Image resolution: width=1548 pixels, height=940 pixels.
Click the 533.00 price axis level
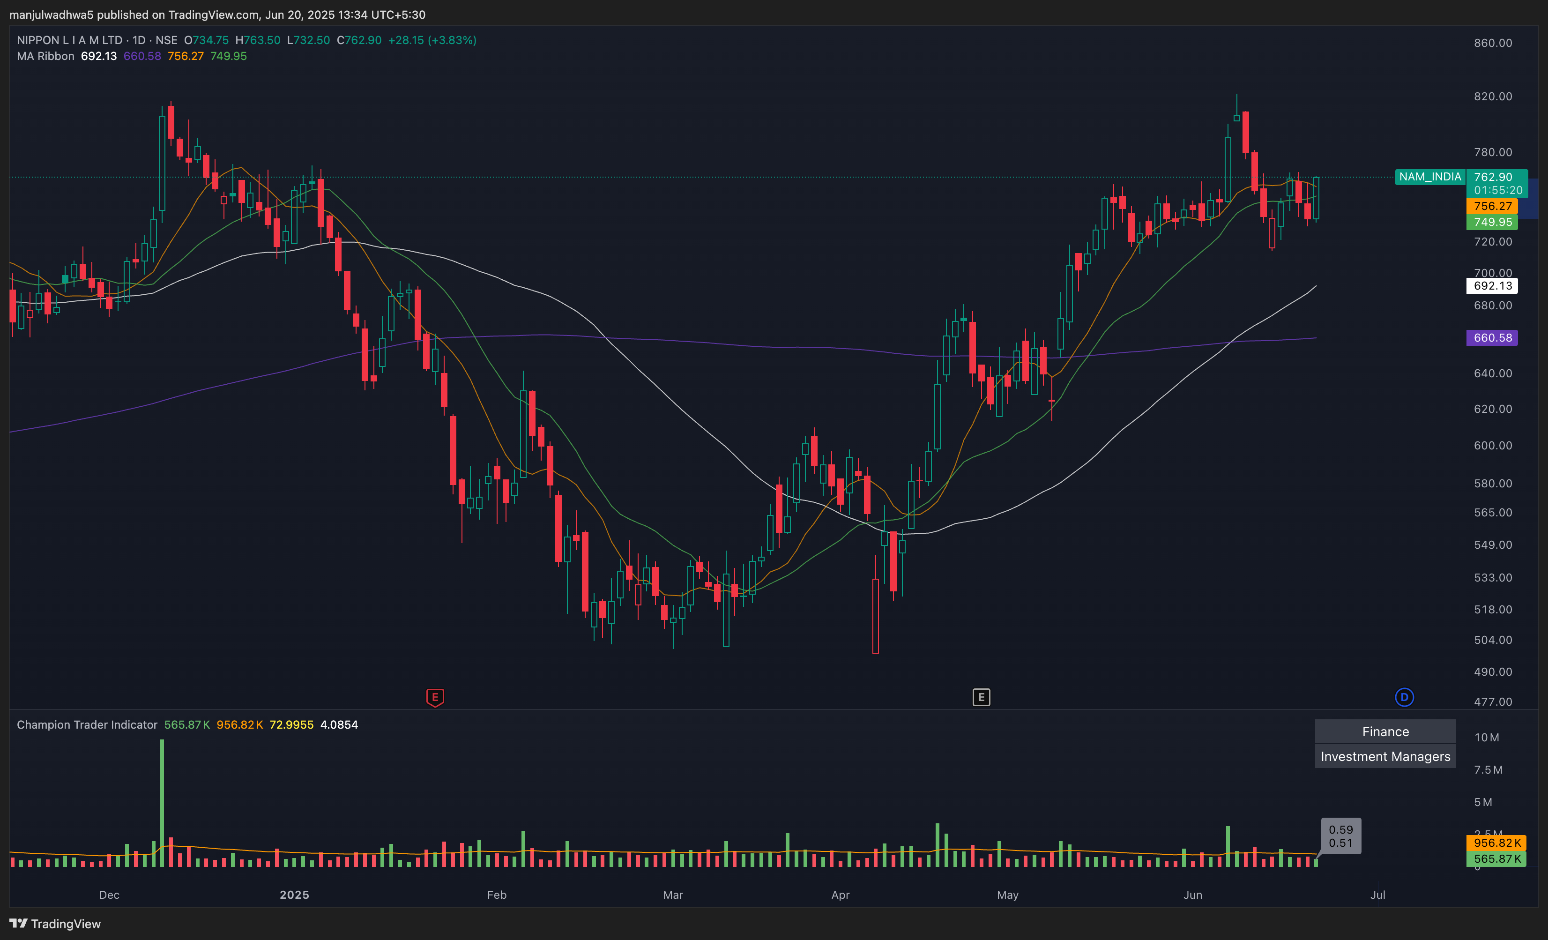pyautogui.click(x=1493, y=577)
